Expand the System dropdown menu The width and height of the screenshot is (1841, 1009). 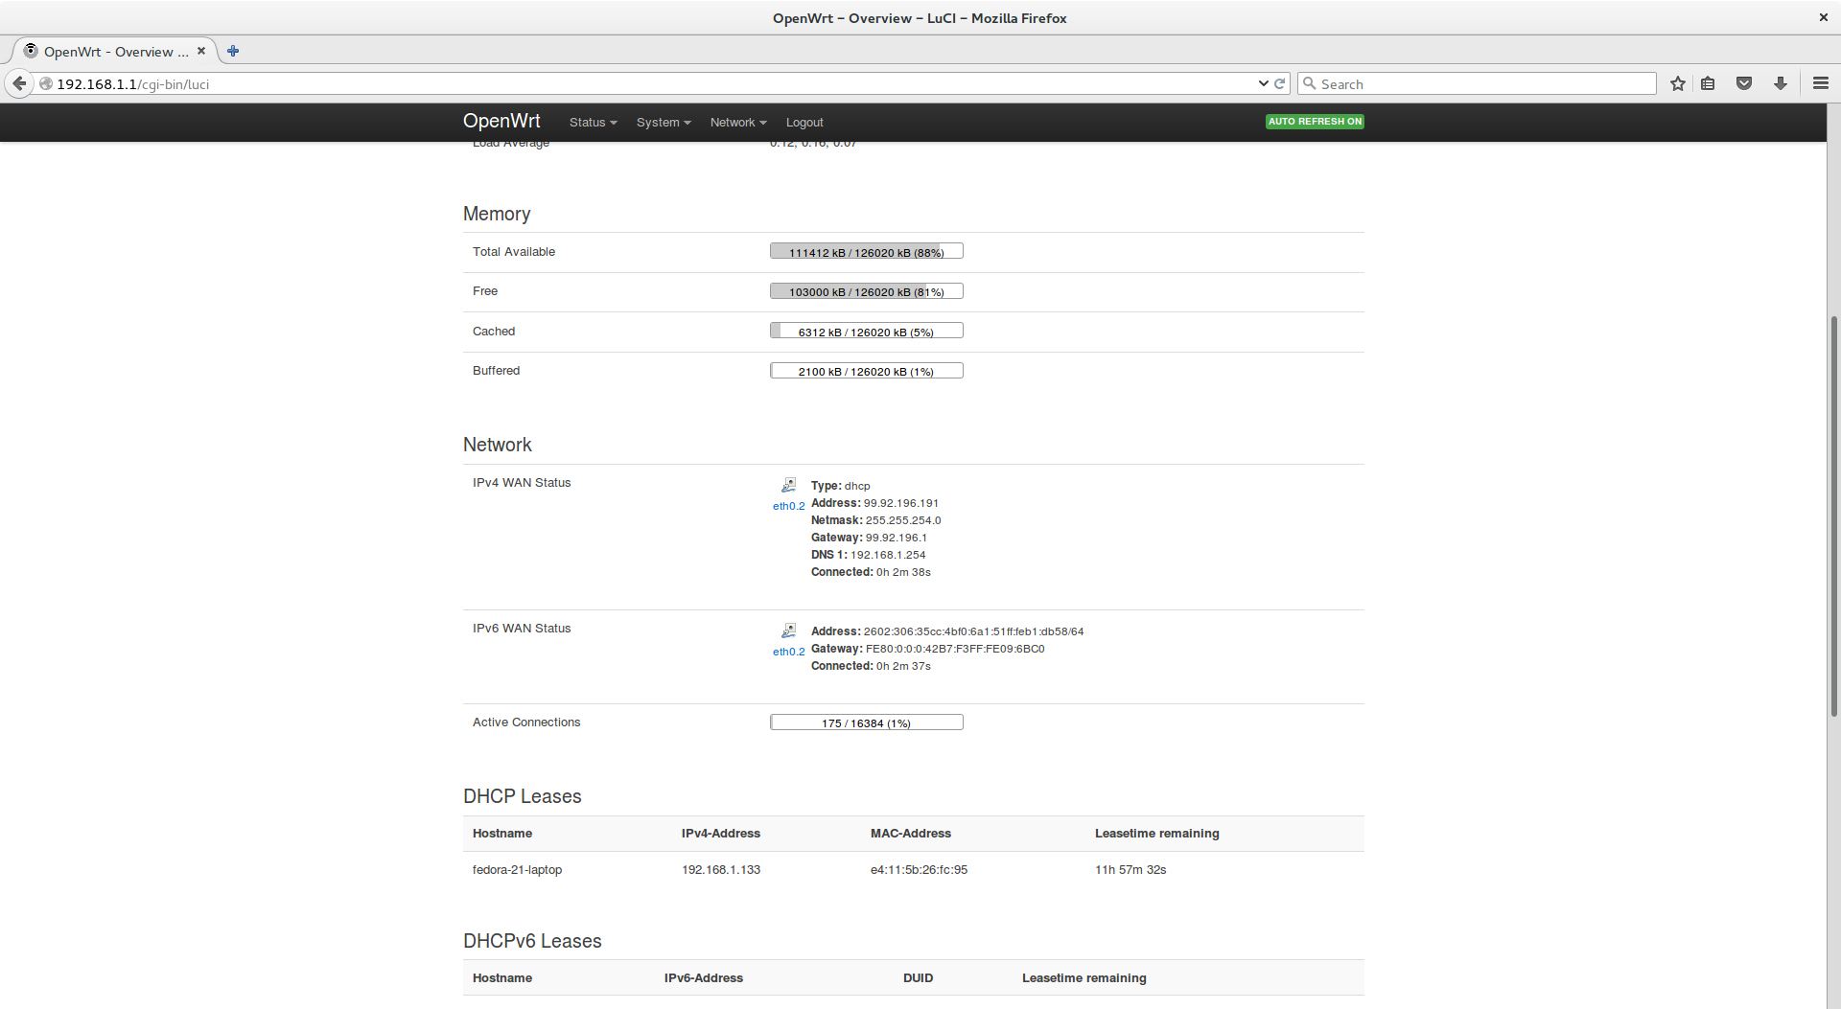pos(663,123)
